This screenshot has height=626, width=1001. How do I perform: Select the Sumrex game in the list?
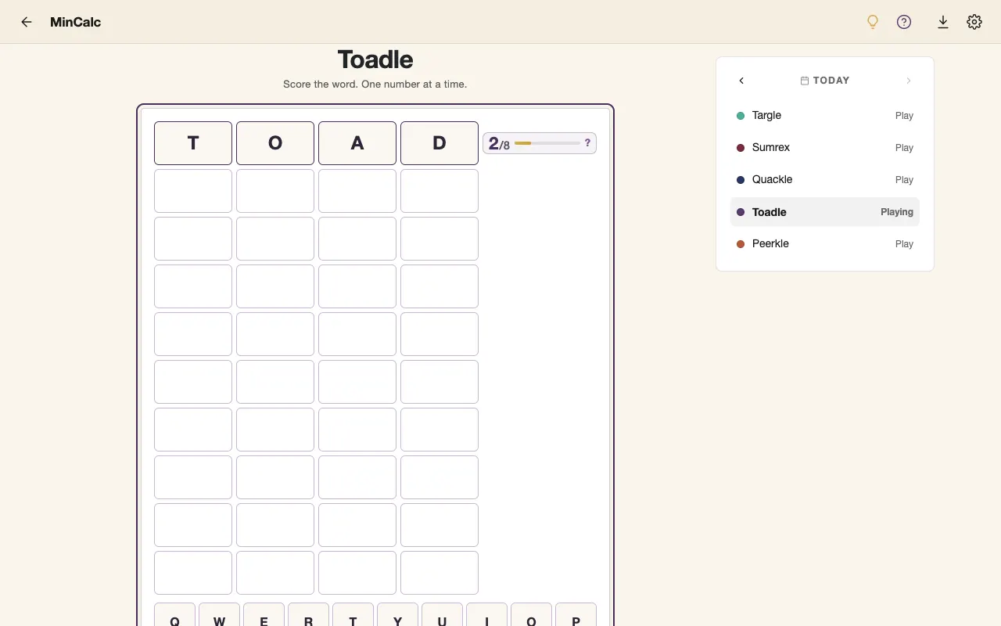[x=825, y=148]
